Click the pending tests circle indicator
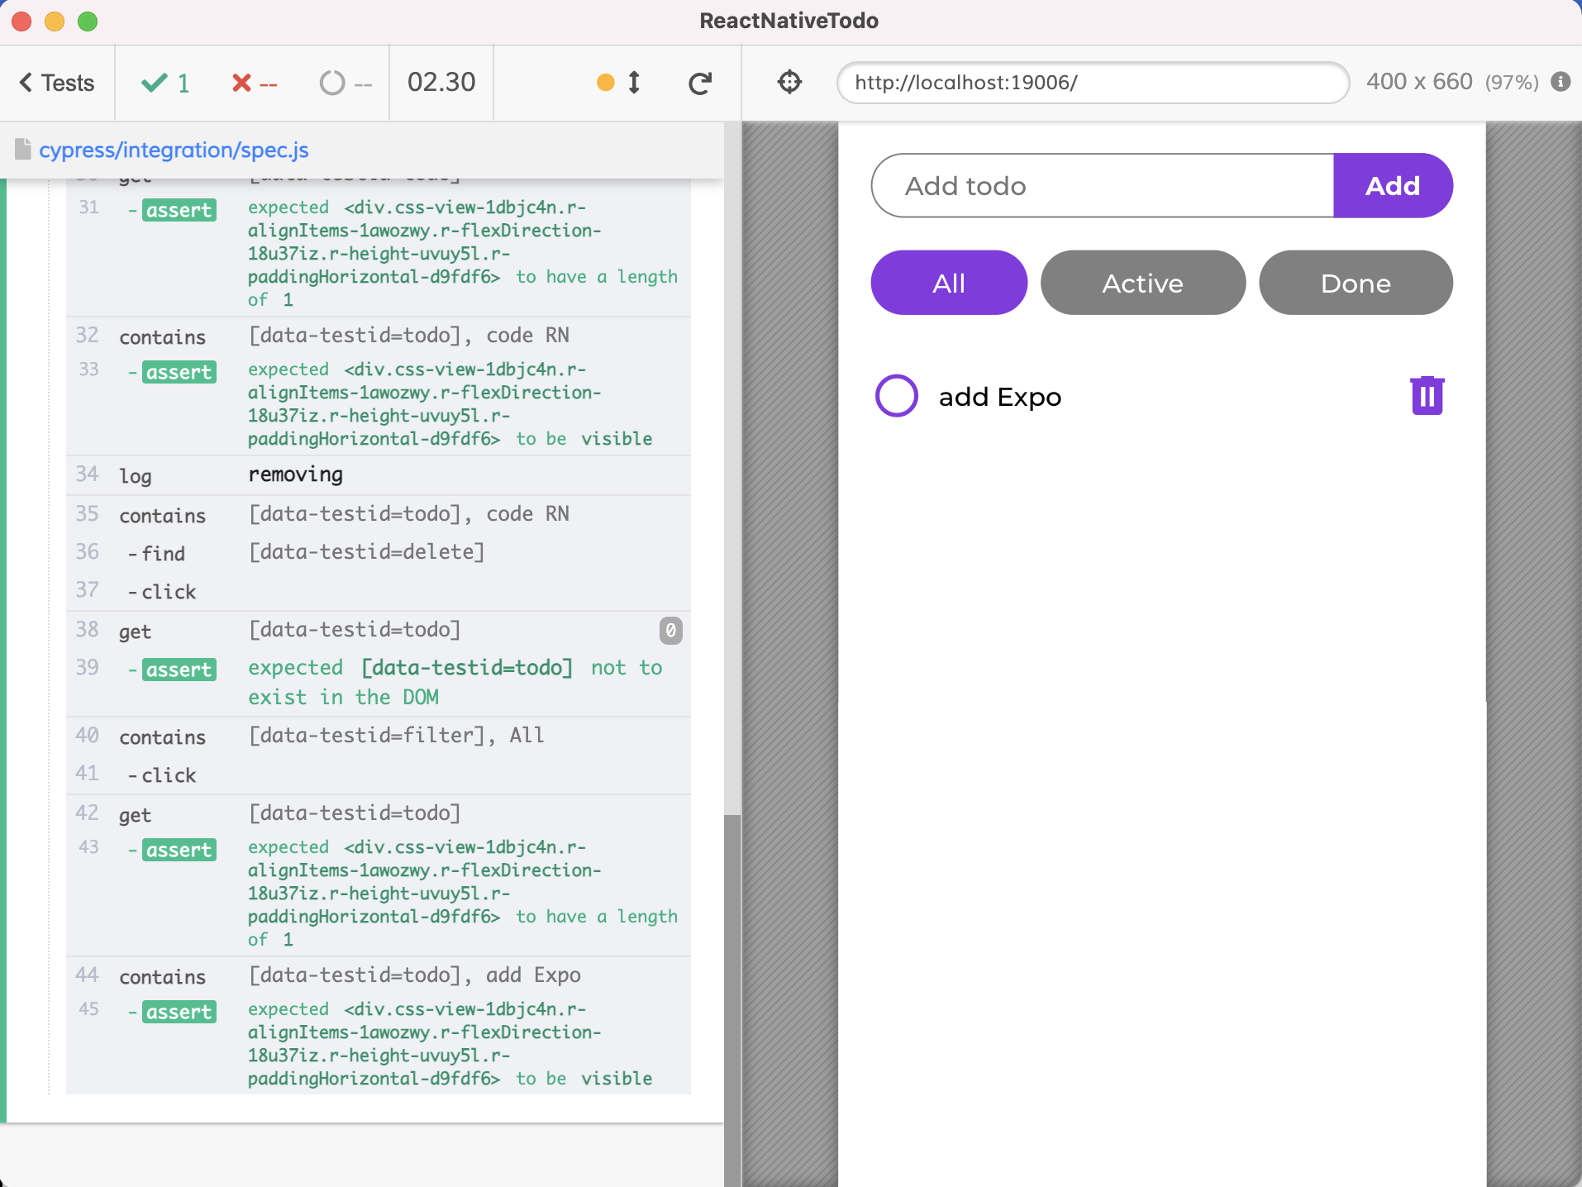The width and height of the screenshot is (1582, 1187). pyautogui.click(x=345, y=83)
